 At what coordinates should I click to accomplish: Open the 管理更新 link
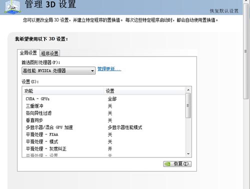109,68
